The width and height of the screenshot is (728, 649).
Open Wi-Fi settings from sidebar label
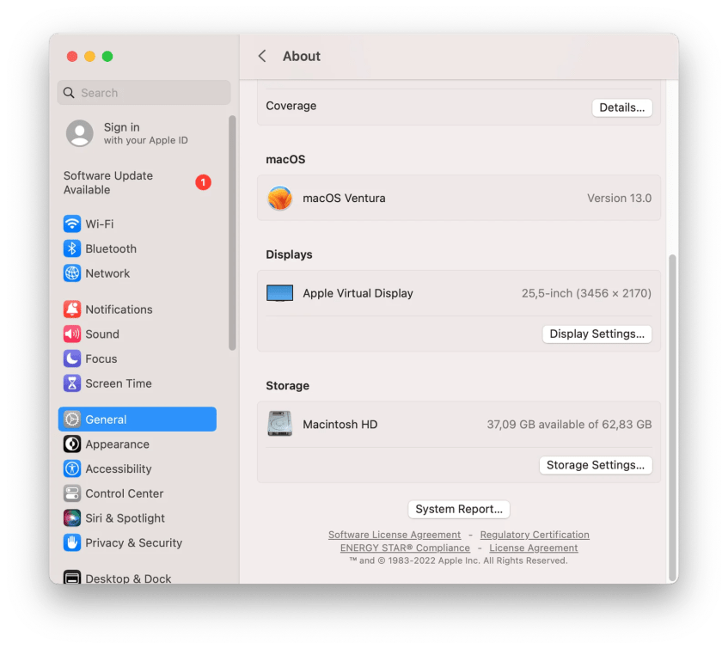tap(100, 223)
